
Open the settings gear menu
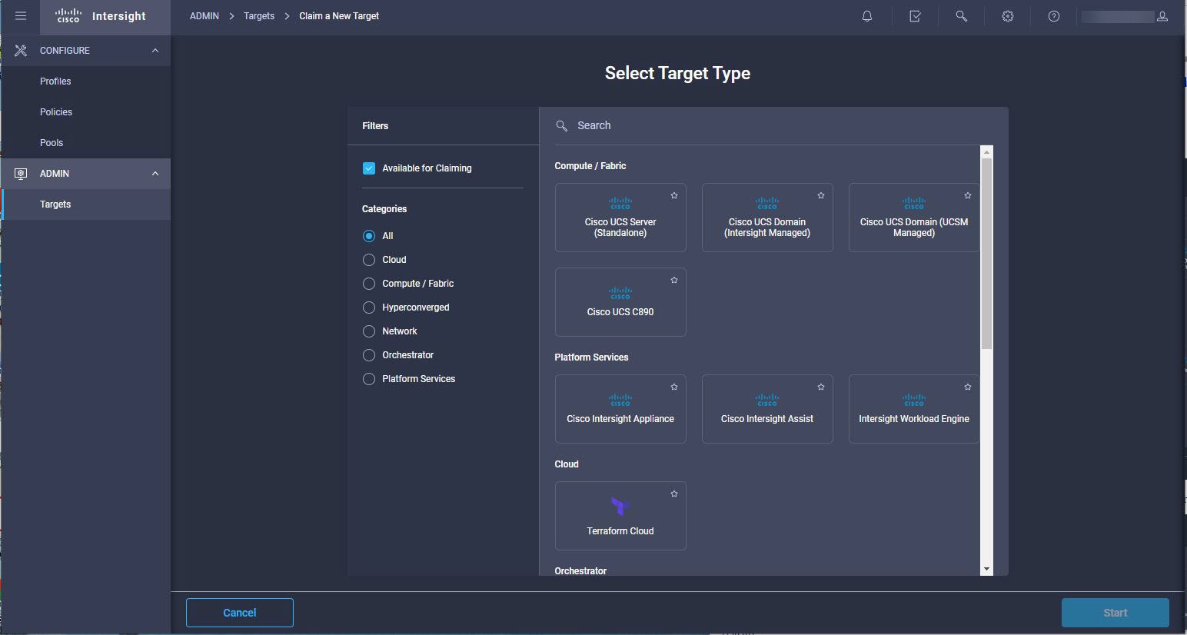pyautogui.click(x=1008, y=16)
